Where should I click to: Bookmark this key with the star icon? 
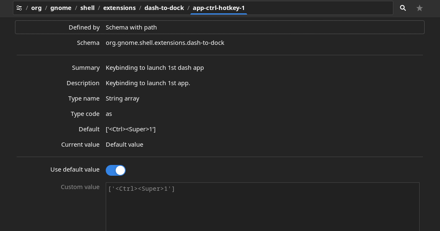pos(420,8)
